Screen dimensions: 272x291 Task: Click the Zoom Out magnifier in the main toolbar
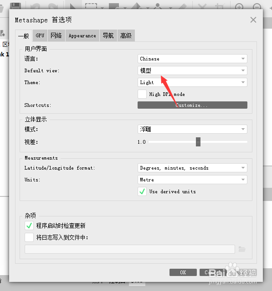click(257, 7)
